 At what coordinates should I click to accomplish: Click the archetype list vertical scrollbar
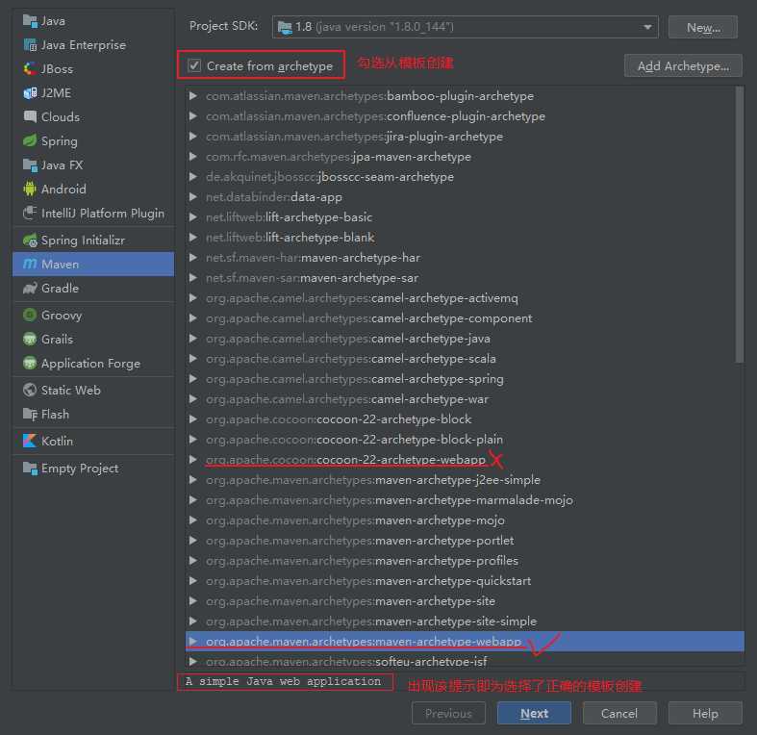tap(739, 224)
